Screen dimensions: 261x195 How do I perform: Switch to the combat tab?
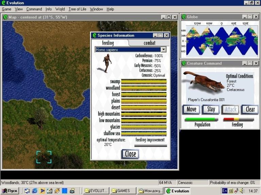click(149, 43)
